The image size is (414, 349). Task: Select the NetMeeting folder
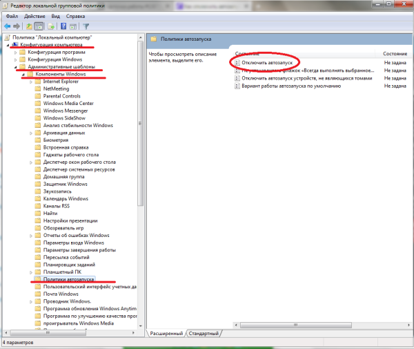[x=56, y=89]
